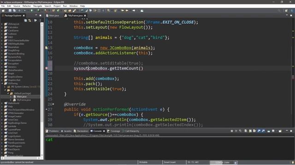Open the File menu
Viewport: 295px width, 165px height.
[3, 6]
